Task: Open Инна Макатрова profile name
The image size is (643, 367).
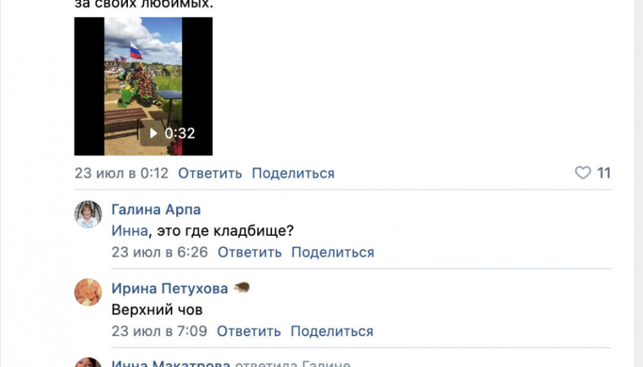Action: 171,363
